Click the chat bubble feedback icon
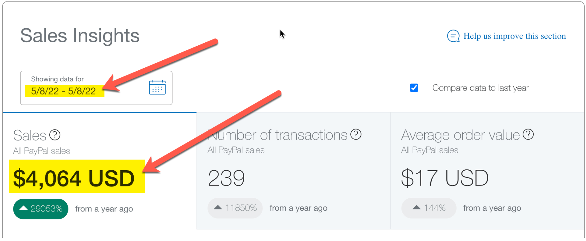The image size is (586, 241). coord(453,36)
